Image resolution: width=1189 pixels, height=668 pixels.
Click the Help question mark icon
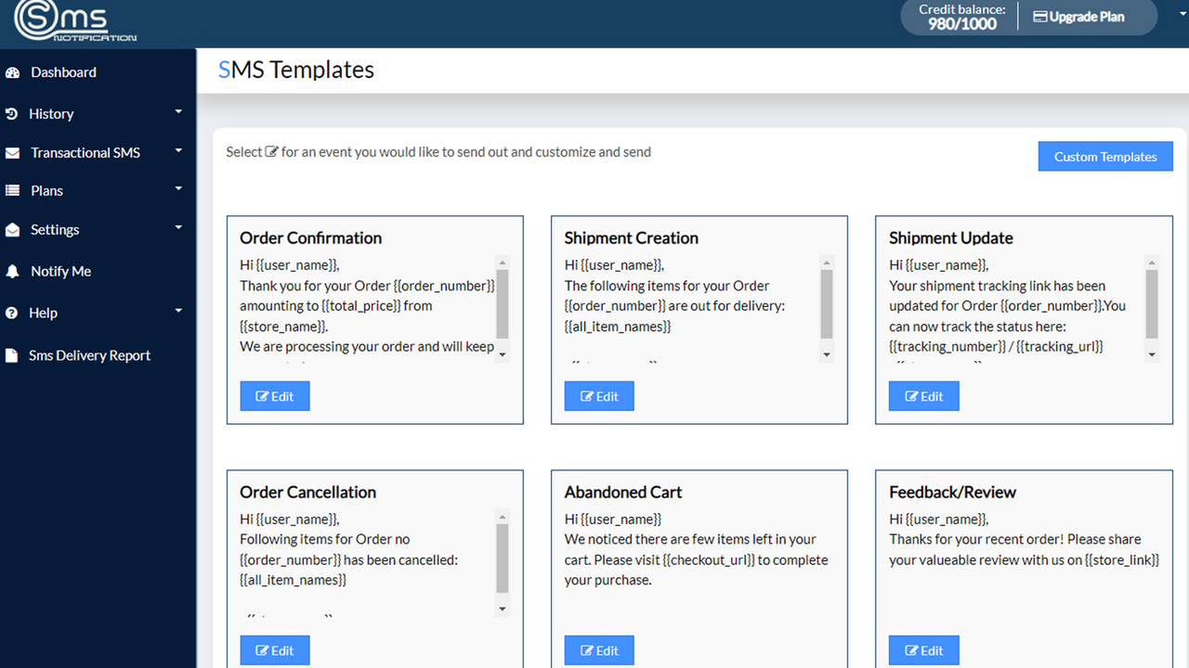tap(11, 314)
